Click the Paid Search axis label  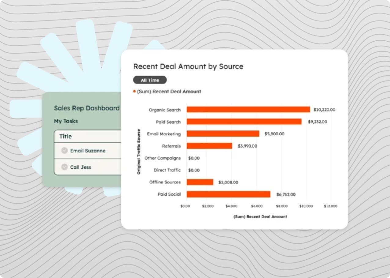(168, 122)
